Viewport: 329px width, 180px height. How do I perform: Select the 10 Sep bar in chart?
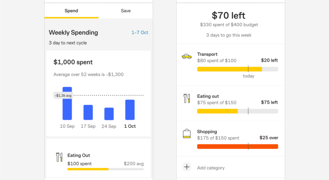pyautogui.click(x=67, y=103)
